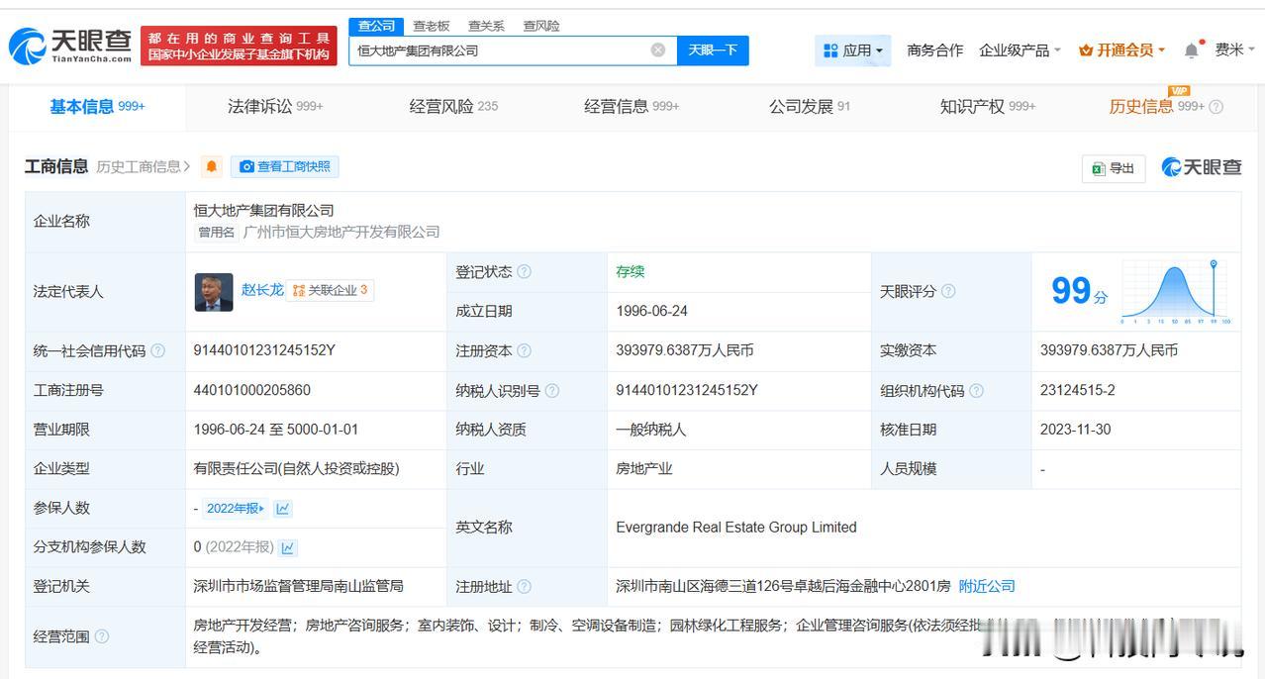Viewport: 1265px width, 679px height.
Task: Select the 历史信息 VIP tab
Action: (1156, 107)
